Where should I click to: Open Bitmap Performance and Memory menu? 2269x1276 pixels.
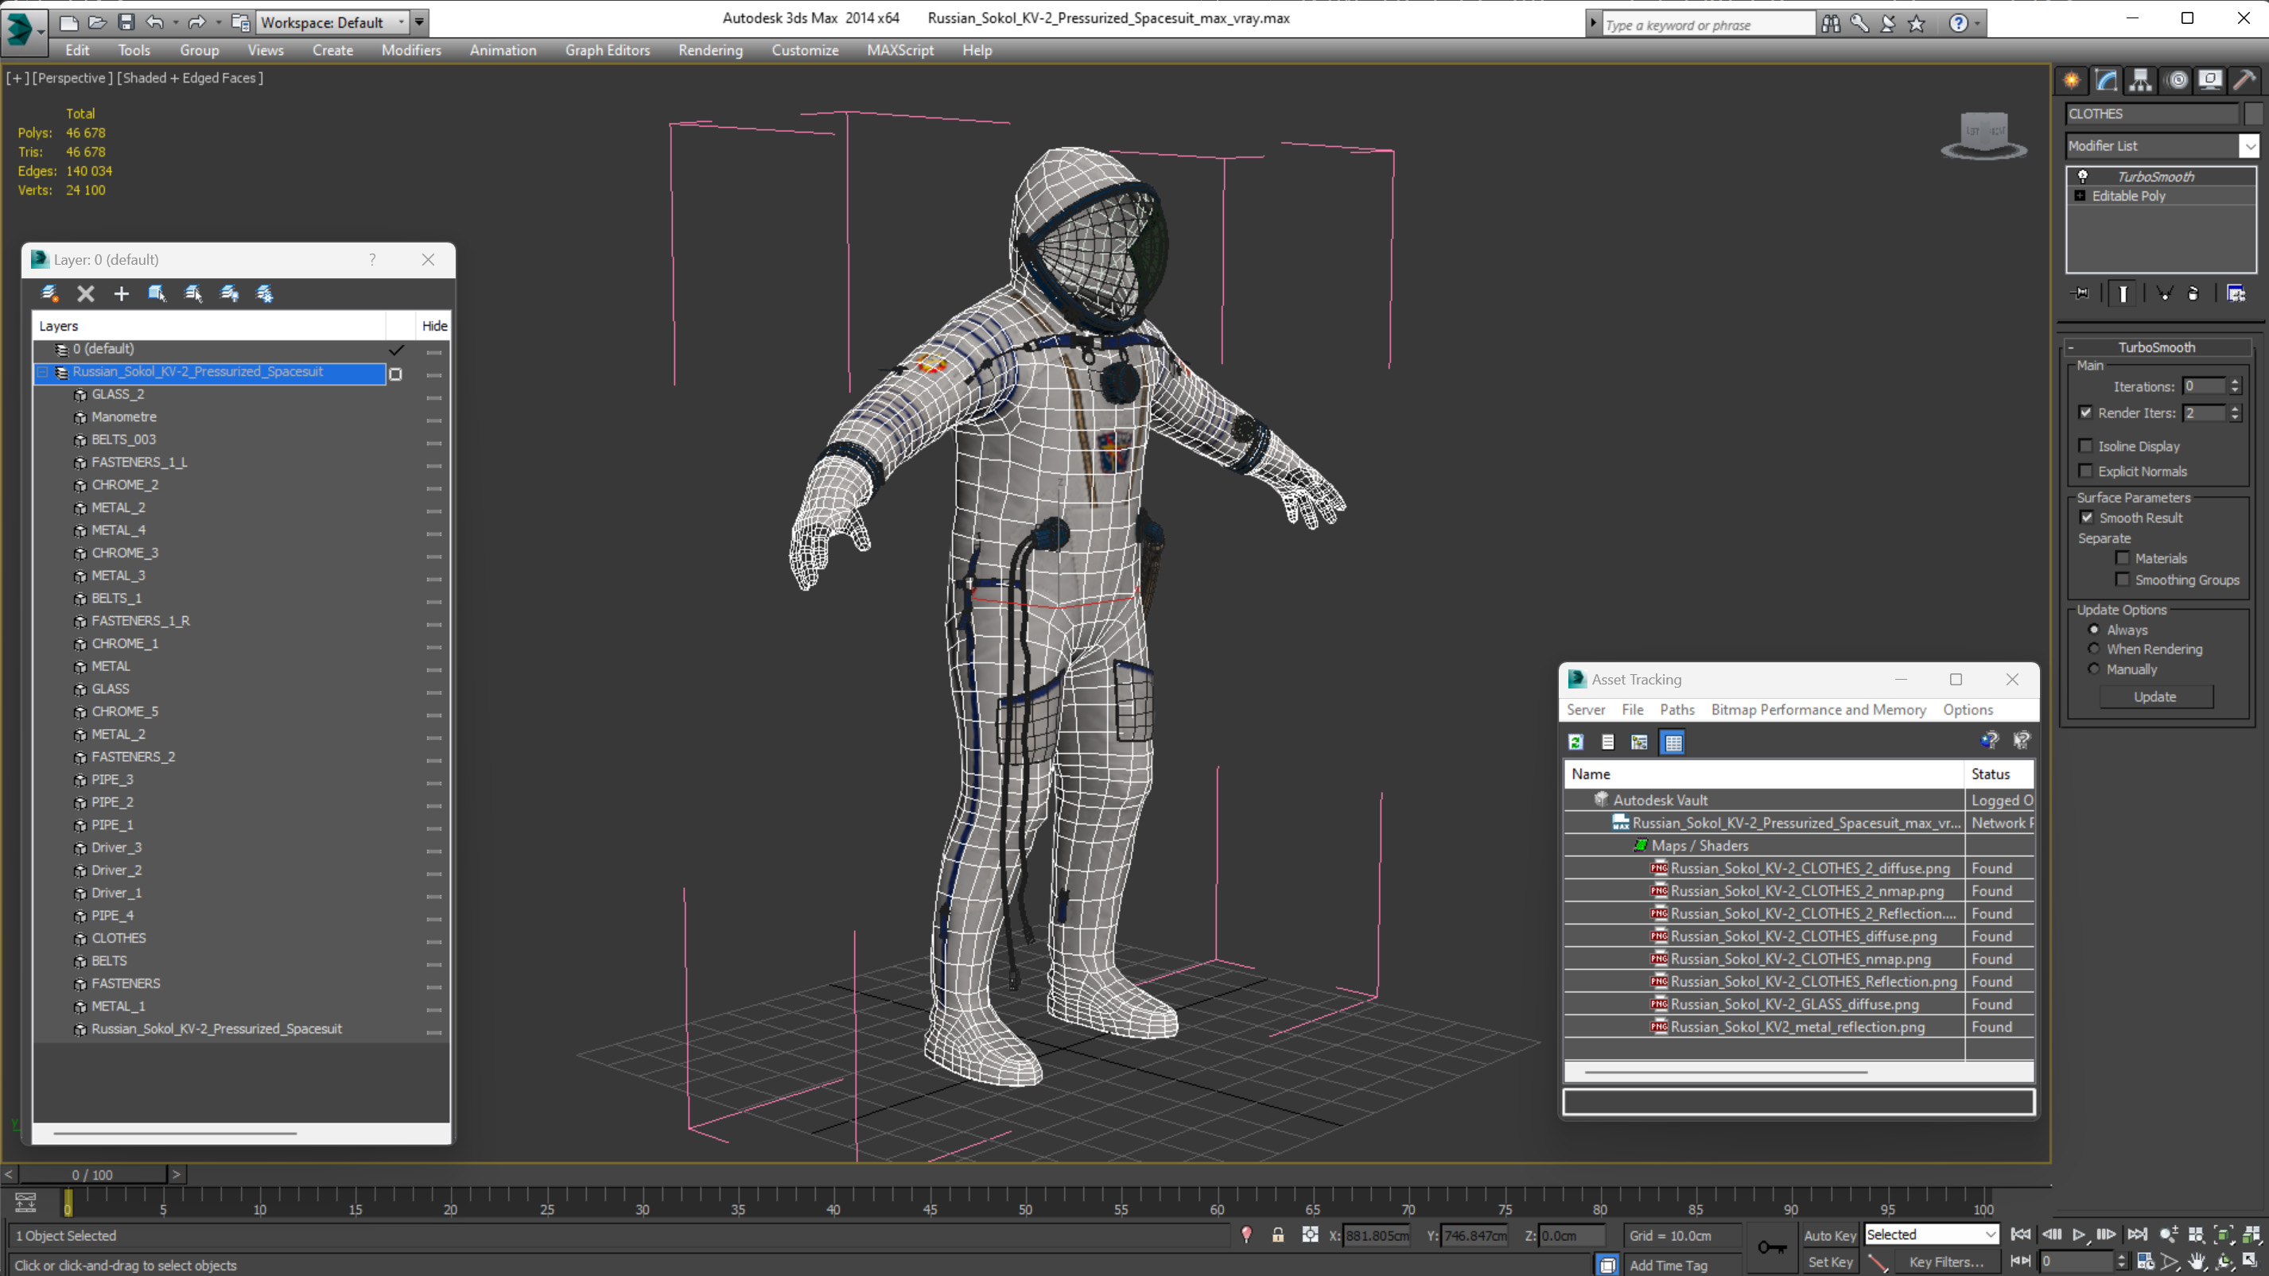(x=1818, y=709)
